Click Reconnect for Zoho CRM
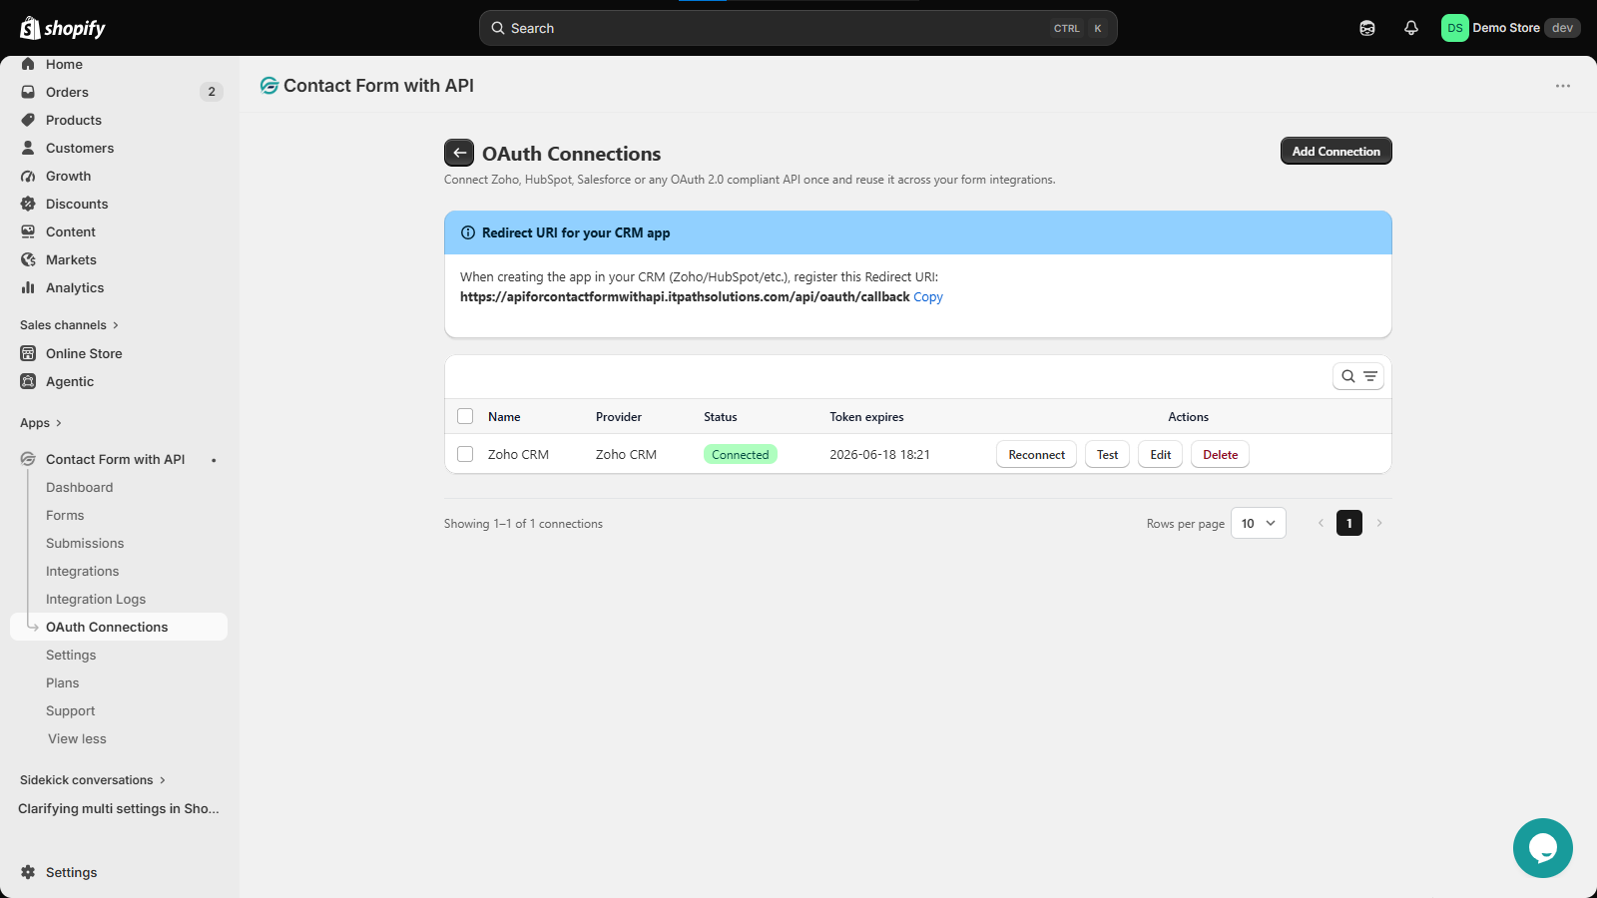 pyautogui.click(x=1036, y=454)
